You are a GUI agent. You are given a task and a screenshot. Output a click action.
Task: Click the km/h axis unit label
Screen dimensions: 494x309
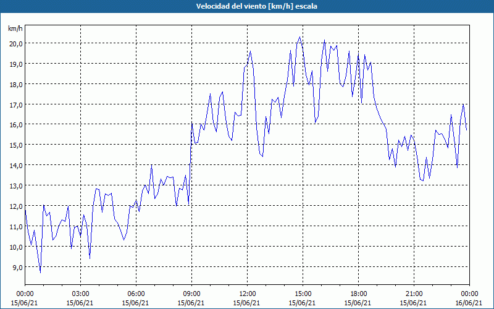[x=15, y=29]
